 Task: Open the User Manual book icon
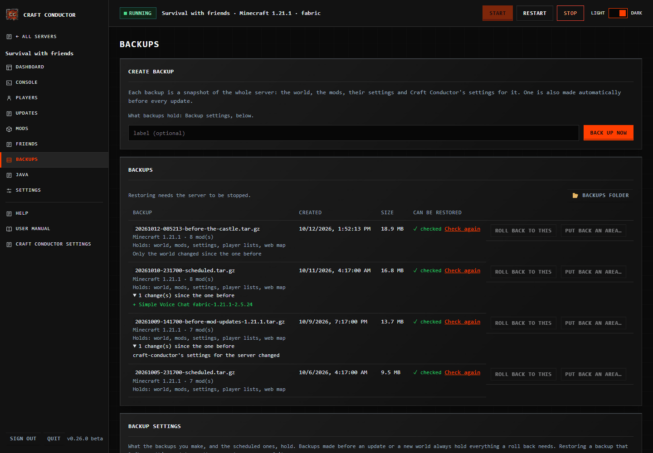tap(9, 229)
